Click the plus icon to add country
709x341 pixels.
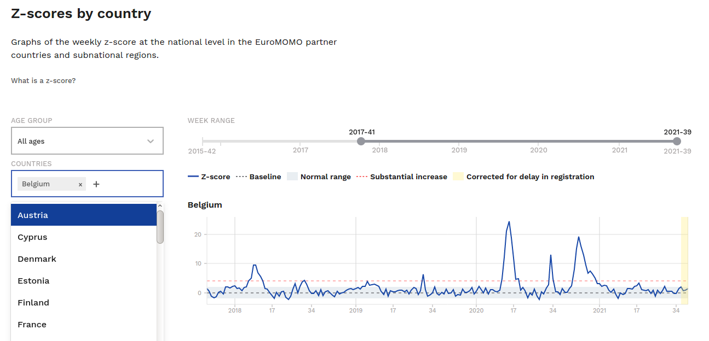tap(96, 184)
